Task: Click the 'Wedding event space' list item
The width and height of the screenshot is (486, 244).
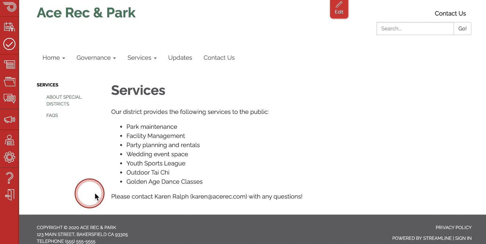Action: [157, 154]
